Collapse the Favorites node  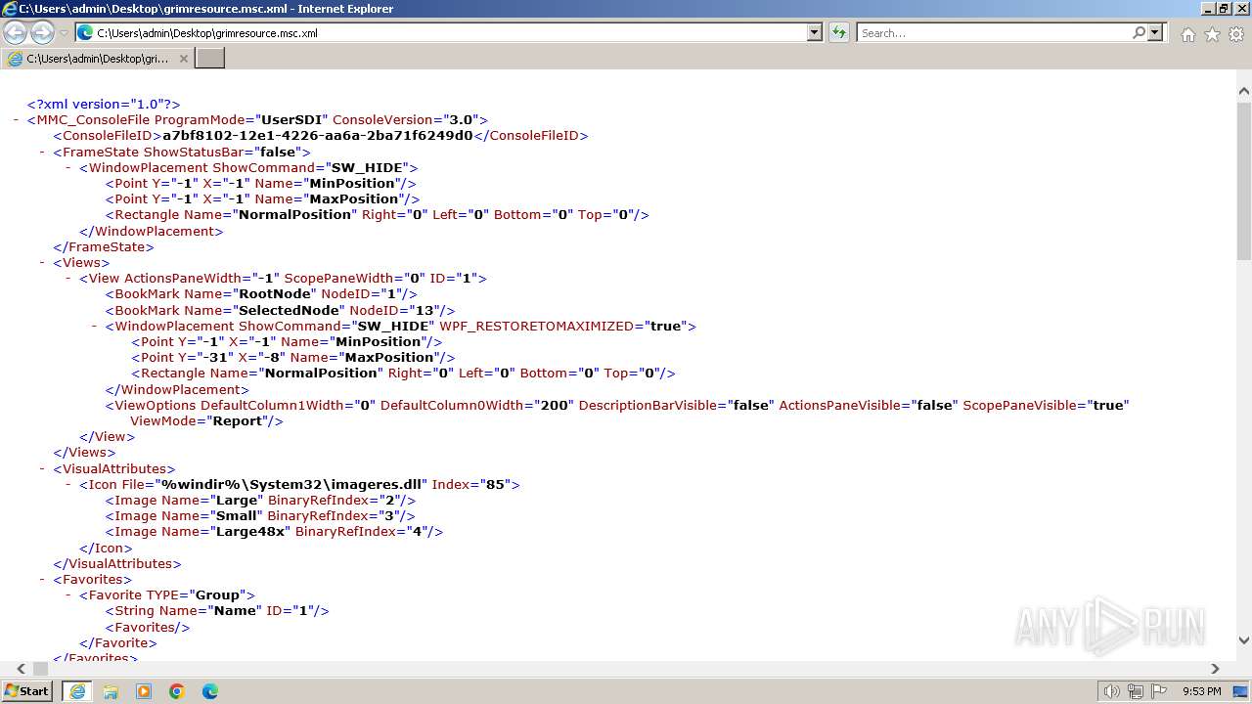(43, 579)
